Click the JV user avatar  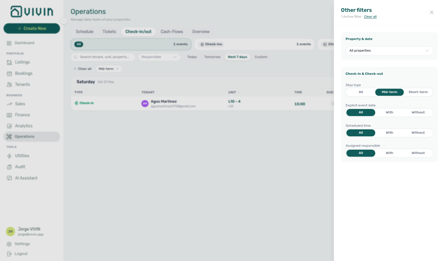pyautogui.click(x=10, y=231)
